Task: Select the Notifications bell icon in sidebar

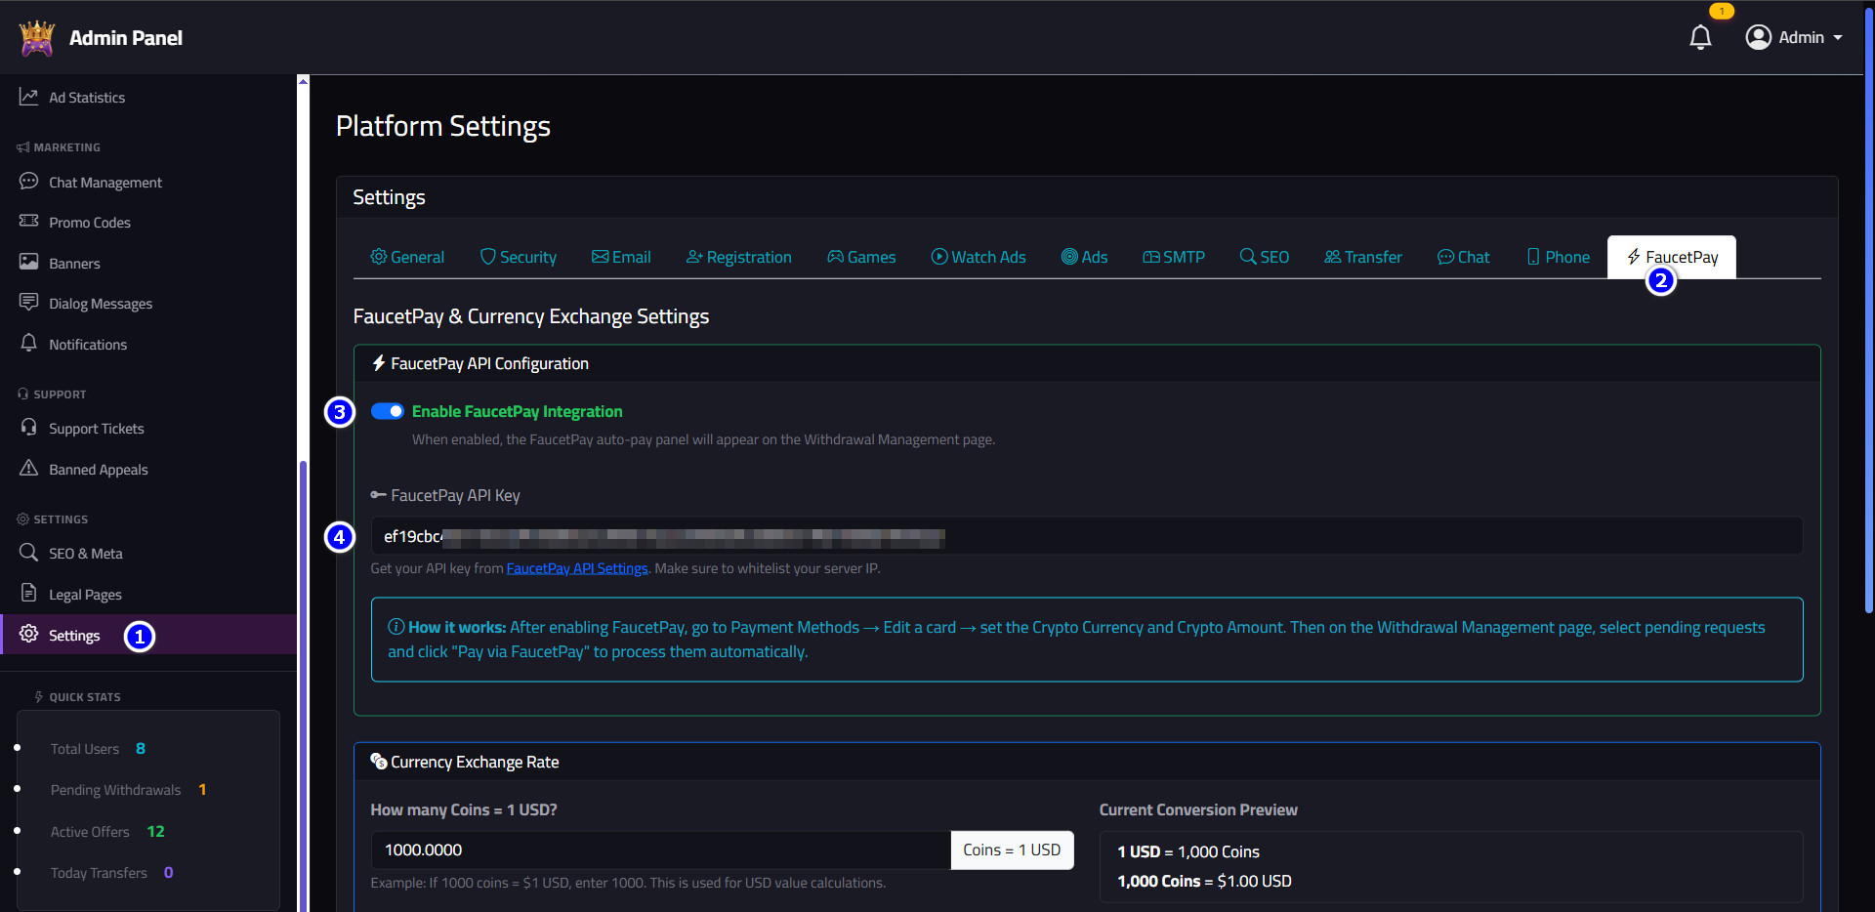Action: 29,344
